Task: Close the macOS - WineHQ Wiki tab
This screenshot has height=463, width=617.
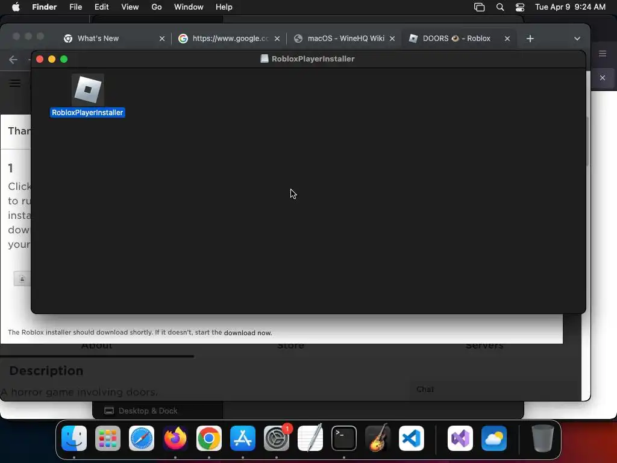Action: (392, 39)
